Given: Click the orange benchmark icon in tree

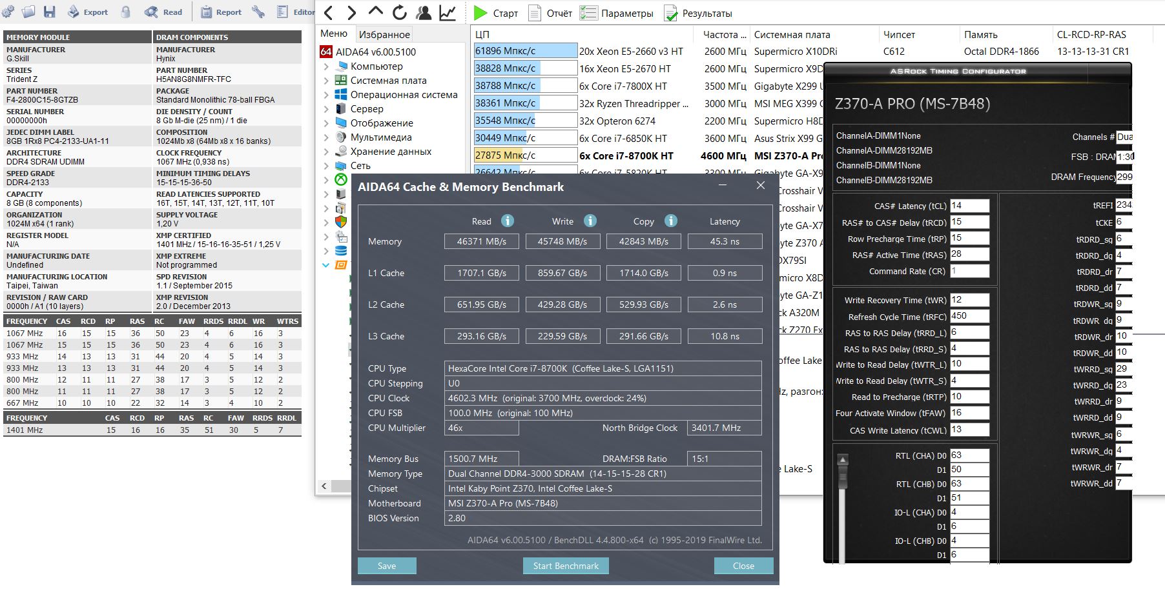Looking at the screenshot, I should pyautogui.click(x=341, y=265).
